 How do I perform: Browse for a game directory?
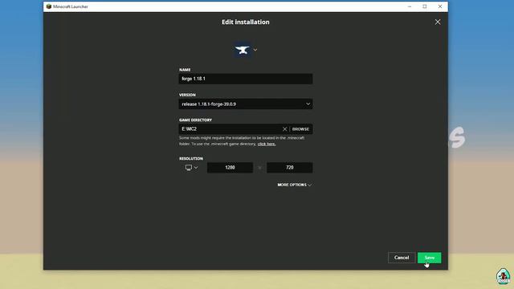coord(300,129)
